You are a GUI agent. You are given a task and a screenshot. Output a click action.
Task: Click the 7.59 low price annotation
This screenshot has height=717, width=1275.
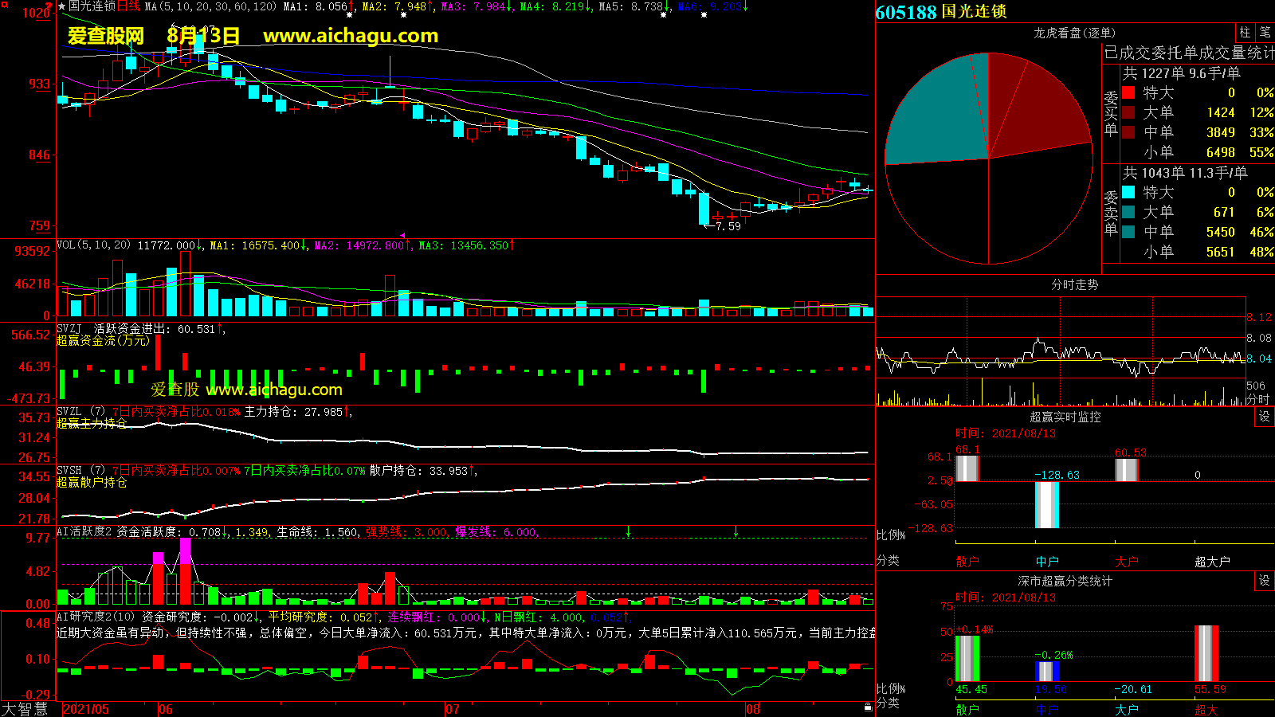(x=728, y=226)
